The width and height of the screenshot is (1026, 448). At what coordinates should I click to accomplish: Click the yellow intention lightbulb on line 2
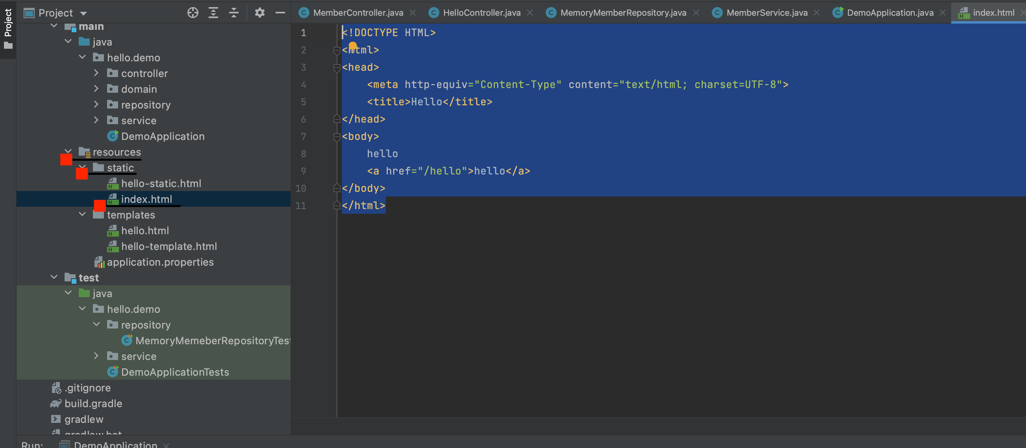click(352, 46)
